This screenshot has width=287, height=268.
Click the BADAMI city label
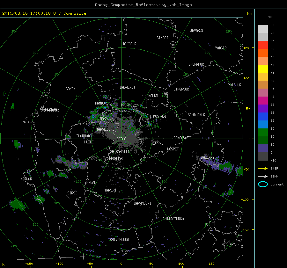click(126, 105)
